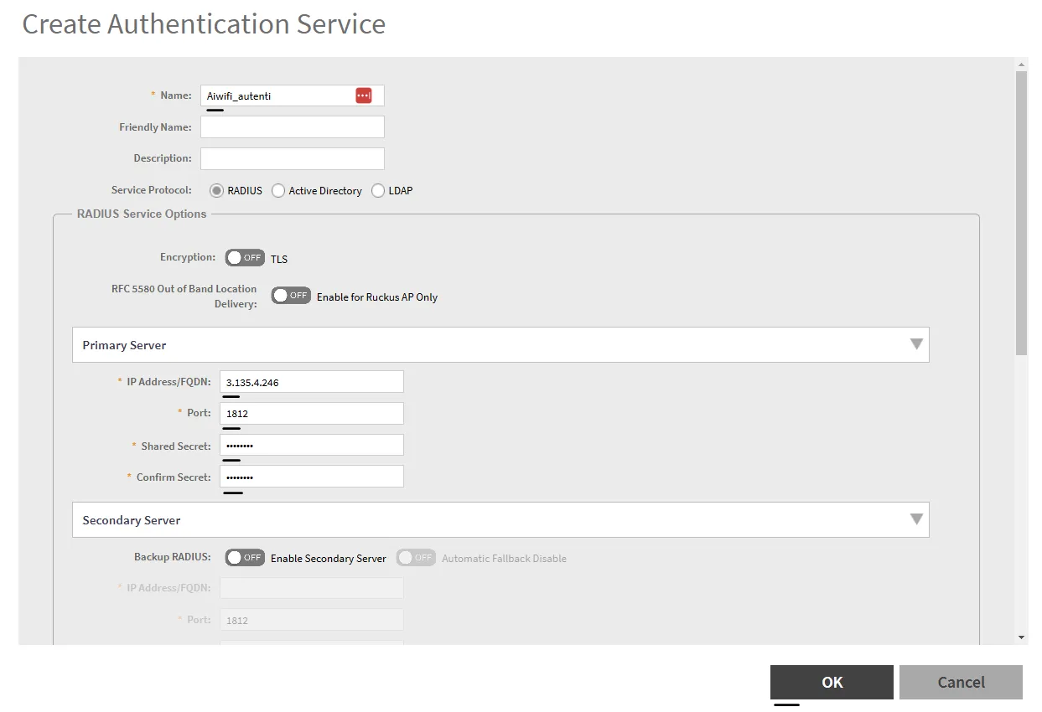Click the Secondary Server header text
Image resolution: width=1042 pixels, height=712 pixels.
click(132, 520)
